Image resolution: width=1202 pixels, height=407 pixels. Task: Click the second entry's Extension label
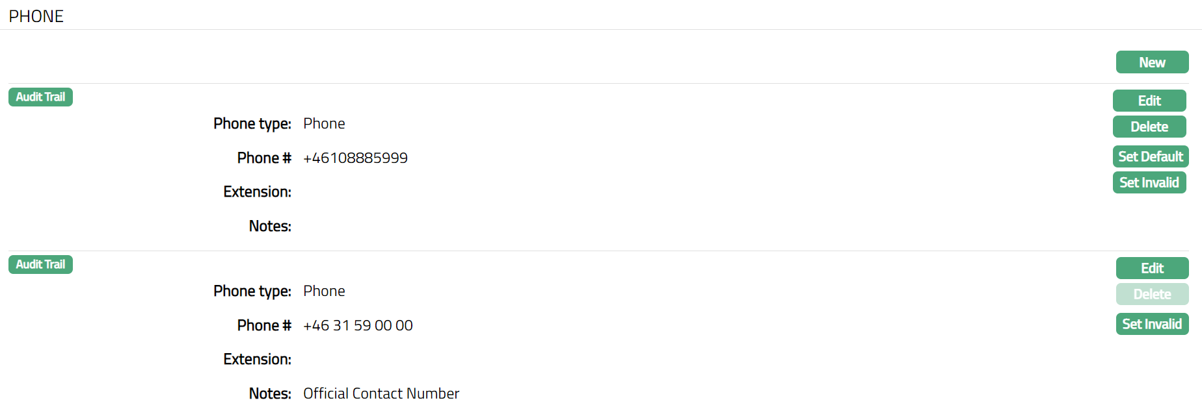click(x=257, y=359)
